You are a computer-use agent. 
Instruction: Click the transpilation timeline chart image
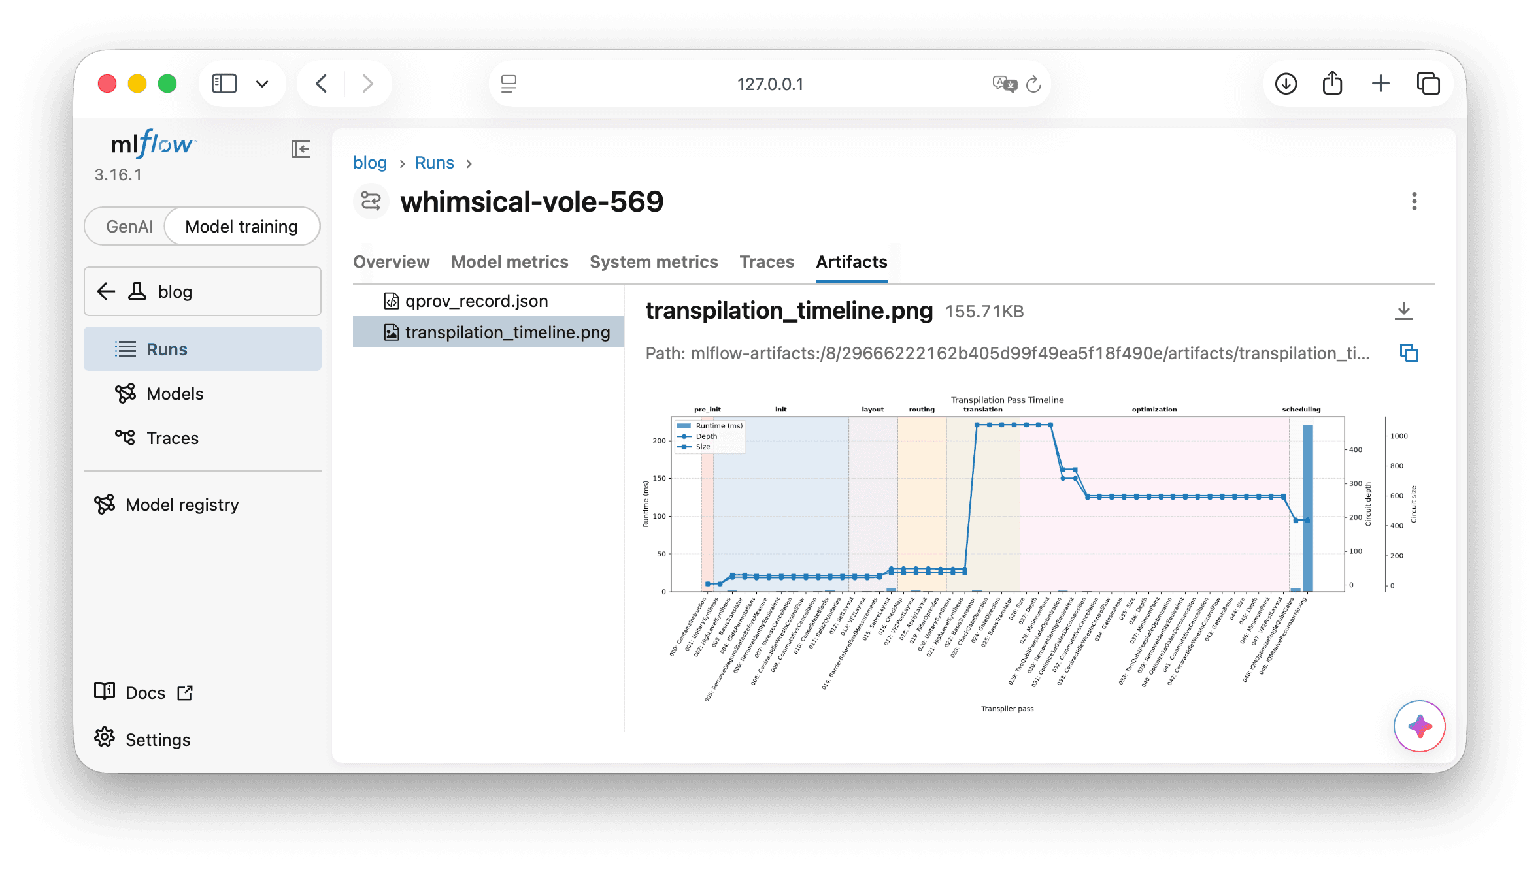(x=1029, y=553)
